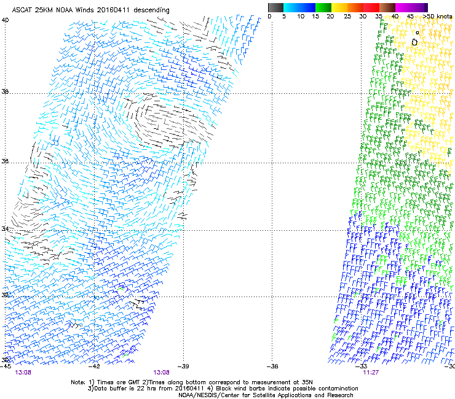Image resolution: width=455 pixels, height=399 pixels.
Task: Click the green 15-20 knots color segment
Action: (x=323, y=7)
